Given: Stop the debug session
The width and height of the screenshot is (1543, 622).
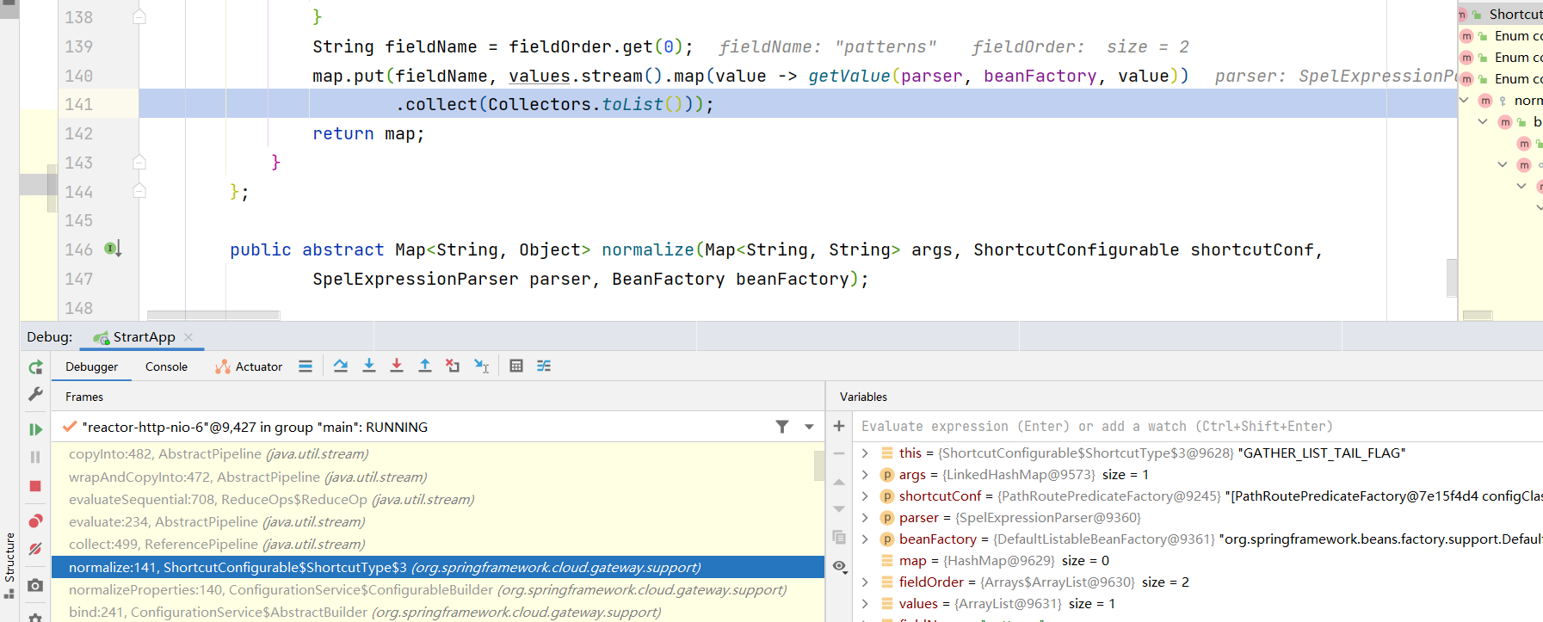Looking at the screenshot, I should tap(35, 486).
